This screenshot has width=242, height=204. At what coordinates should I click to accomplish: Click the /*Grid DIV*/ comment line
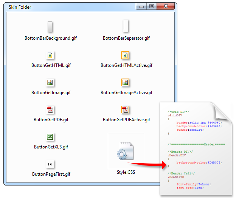pos(178,112)
